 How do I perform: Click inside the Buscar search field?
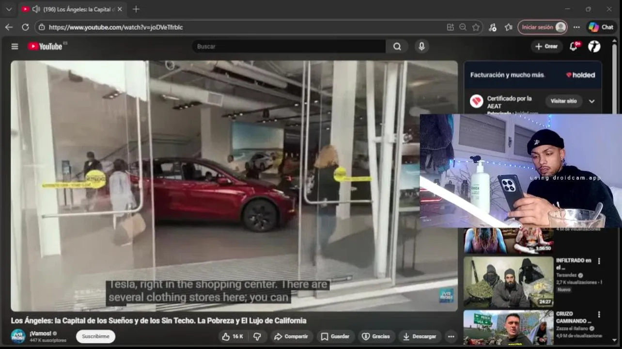[289, 47]
